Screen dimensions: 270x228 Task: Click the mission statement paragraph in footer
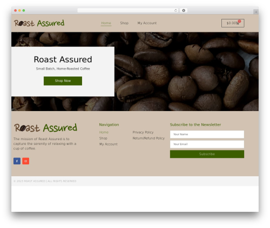point(45,143)
